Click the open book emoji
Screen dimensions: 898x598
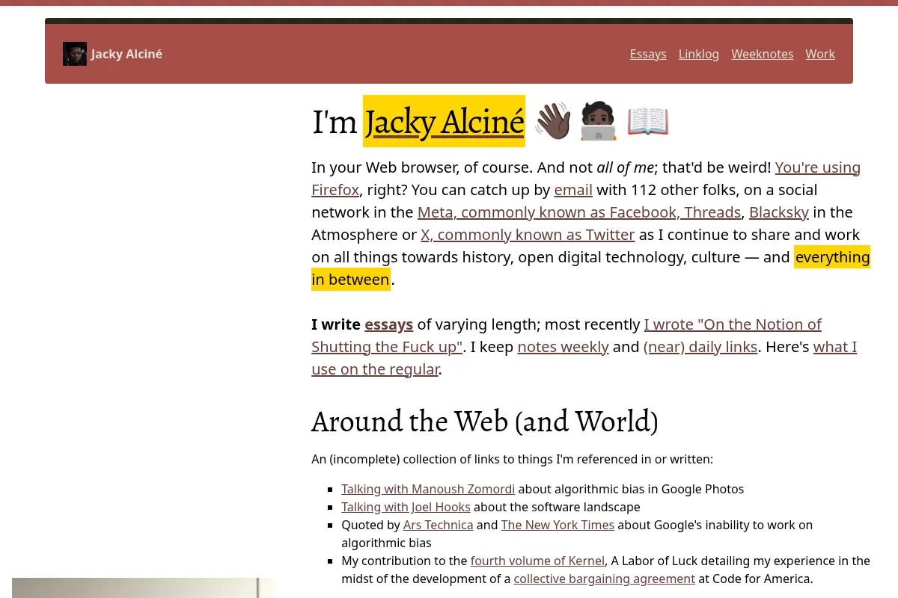click(x=647, y=121)
